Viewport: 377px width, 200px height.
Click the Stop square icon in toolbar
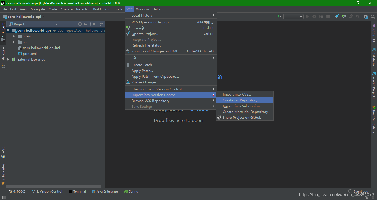coord(328,17)
